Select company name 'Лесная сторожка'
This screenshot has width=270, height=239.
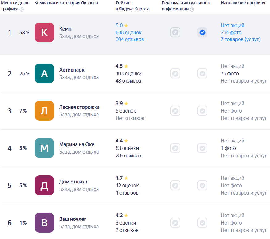(x=79, y=107)
